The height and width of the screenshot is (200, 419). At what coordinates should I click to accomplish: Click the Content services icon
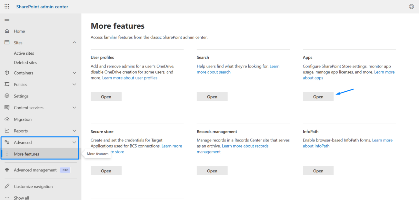pyautogui.click(x=7, y=107)
